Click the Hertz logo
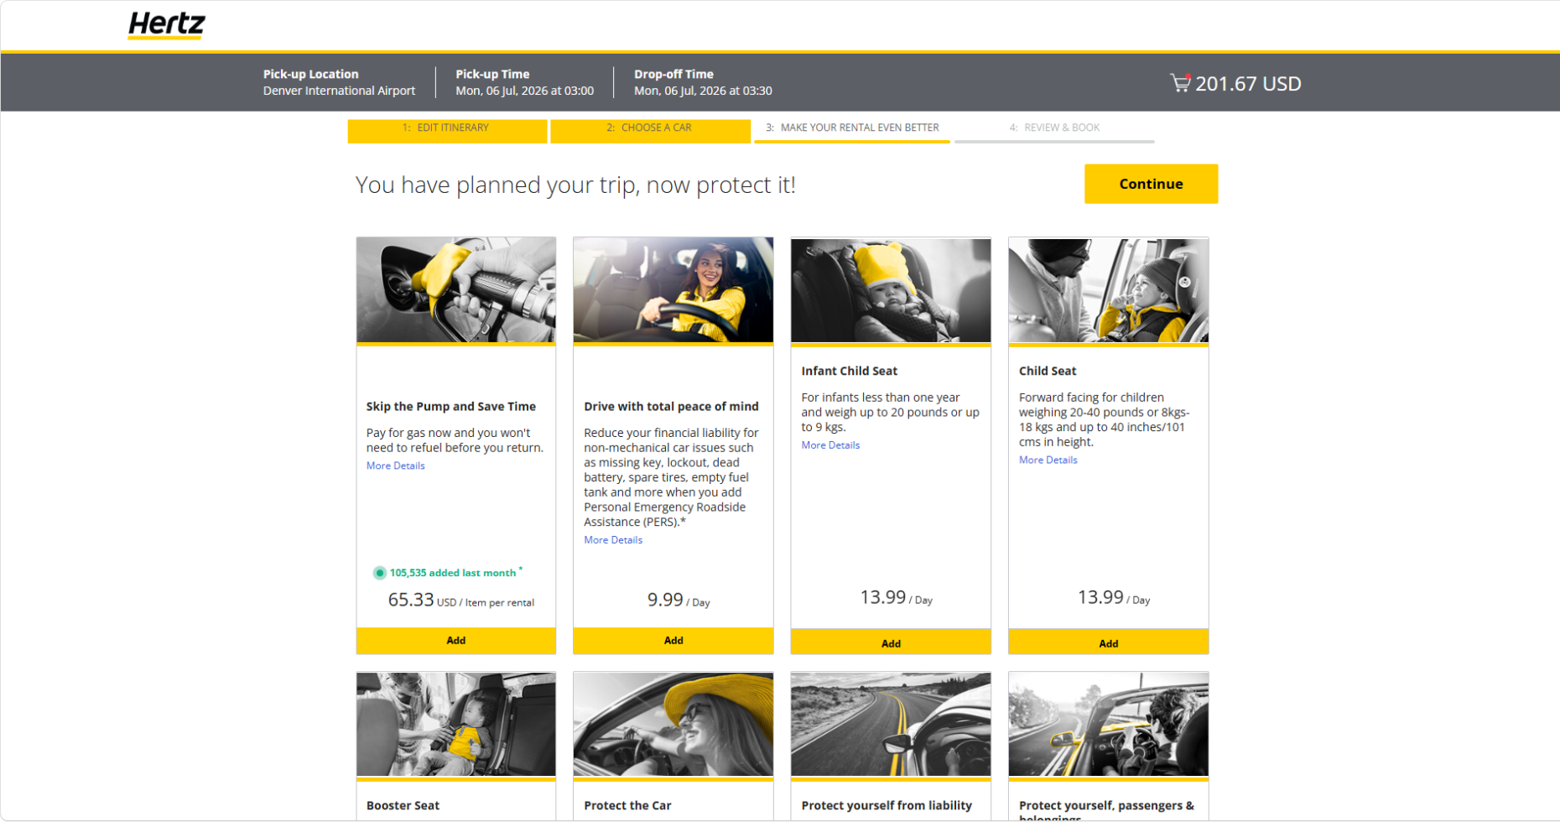Image resolution: width=1560 pixels, height=822 pixels. point(166,25)
